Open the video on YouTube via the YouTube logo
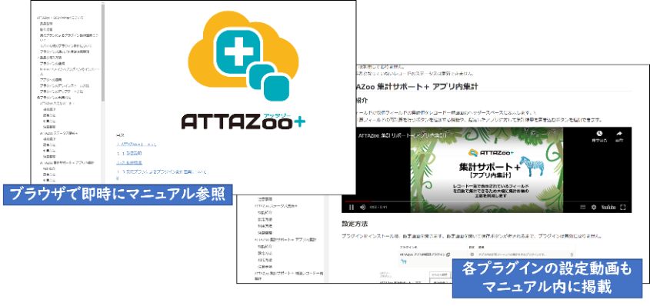The image size is (650, 306). click(x=608, y=207)
